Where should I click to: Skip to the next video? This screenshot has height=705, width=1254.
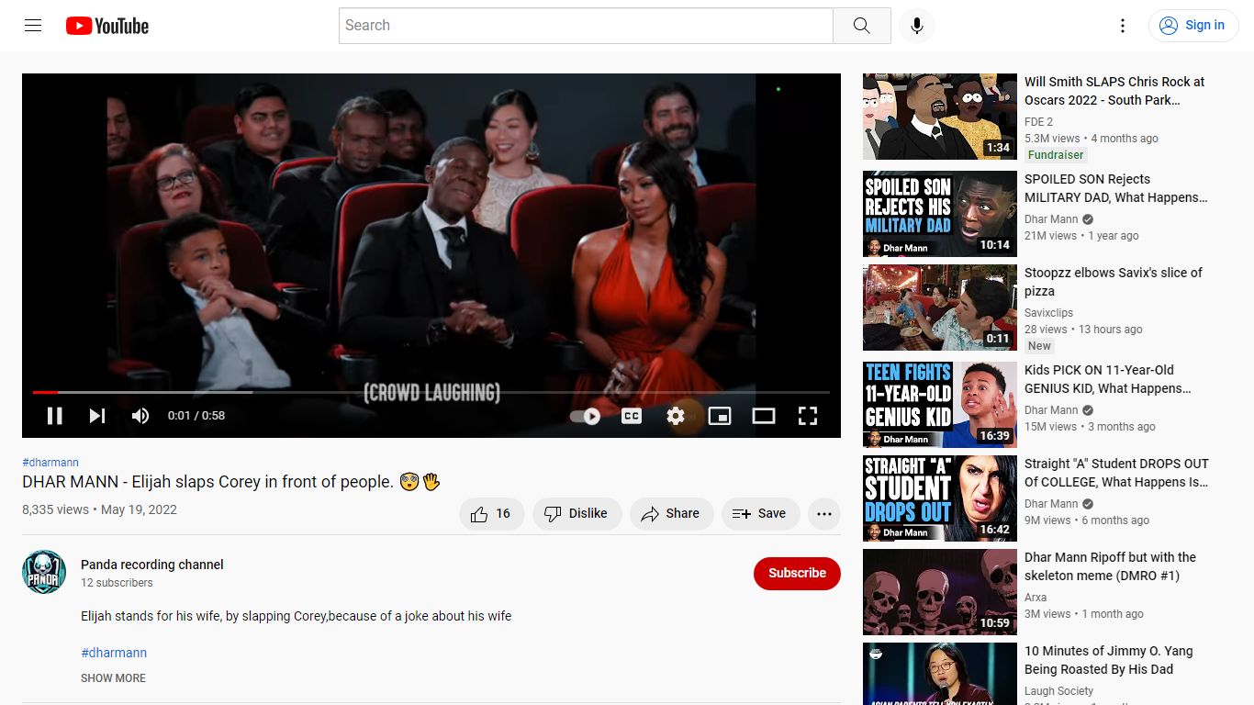(97, 416)
